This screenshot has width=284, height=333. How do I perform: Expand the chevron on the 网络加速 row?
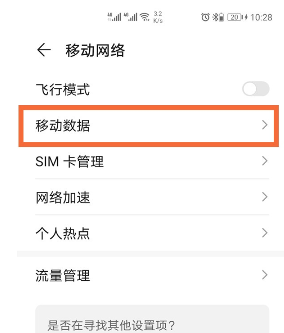click(x=264, y=197)
